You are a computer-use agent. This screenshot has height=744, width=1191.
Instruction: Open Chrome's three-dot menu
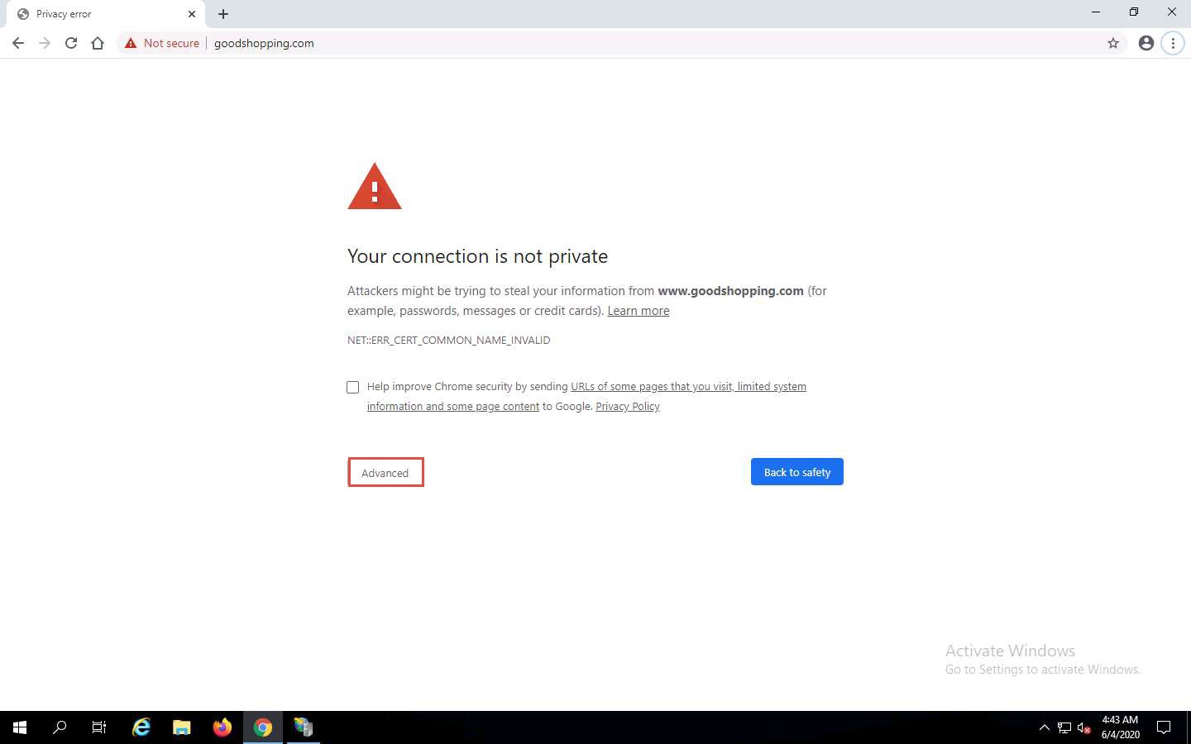point(1173,43)
